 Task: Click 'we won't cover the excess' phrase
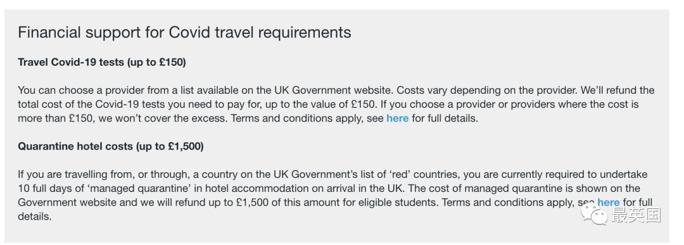click(162, 118)
